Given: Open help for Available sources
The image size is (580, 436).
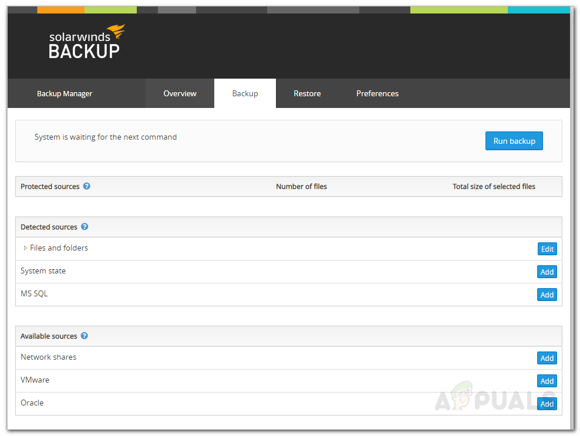Looking at the screenshot, I should click(x=85, y=336).
